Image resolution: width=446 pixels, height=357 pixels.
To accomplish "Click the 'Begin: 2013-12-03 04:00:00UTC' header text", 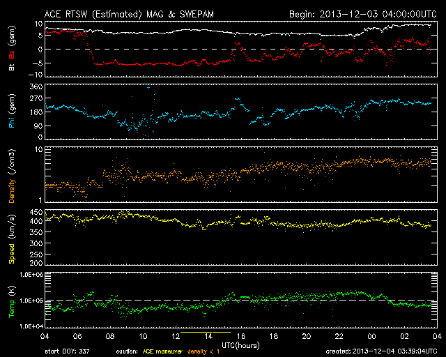I will point(363,14).
